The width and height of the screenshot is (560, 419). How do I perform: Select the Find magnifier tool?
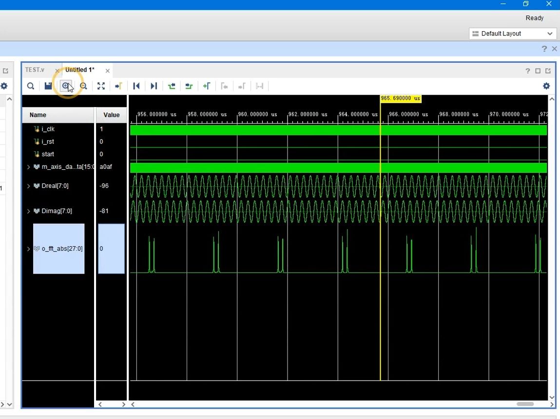pos(30,86)
